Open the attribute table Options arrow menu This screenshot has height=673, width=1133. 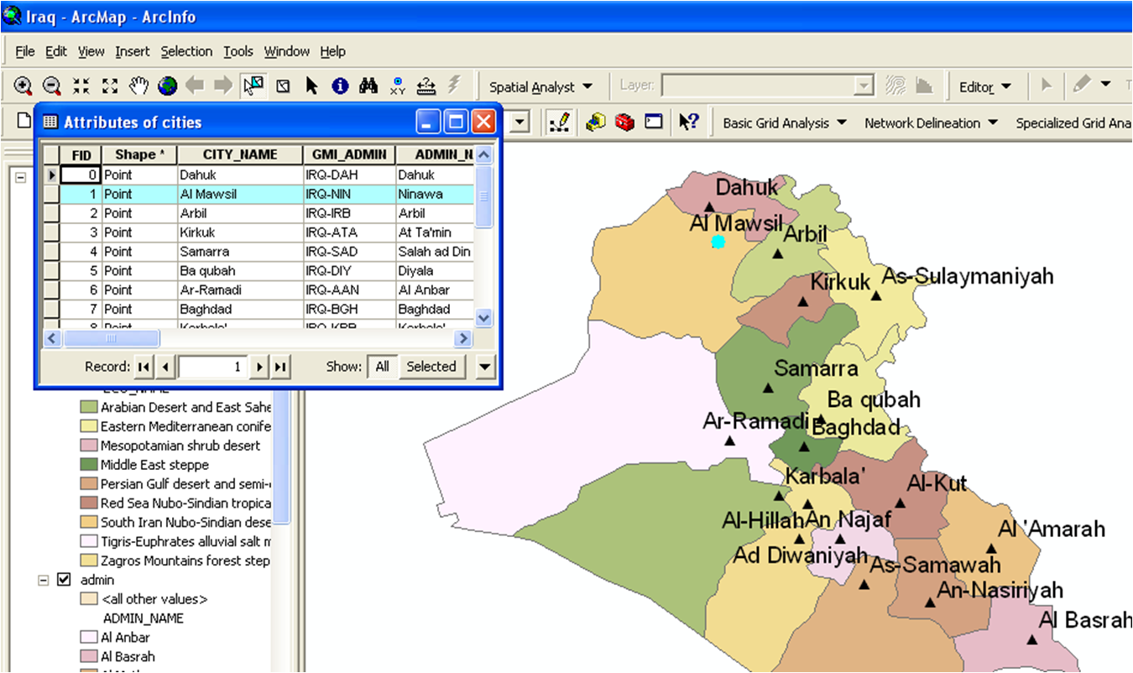(485, 366)
